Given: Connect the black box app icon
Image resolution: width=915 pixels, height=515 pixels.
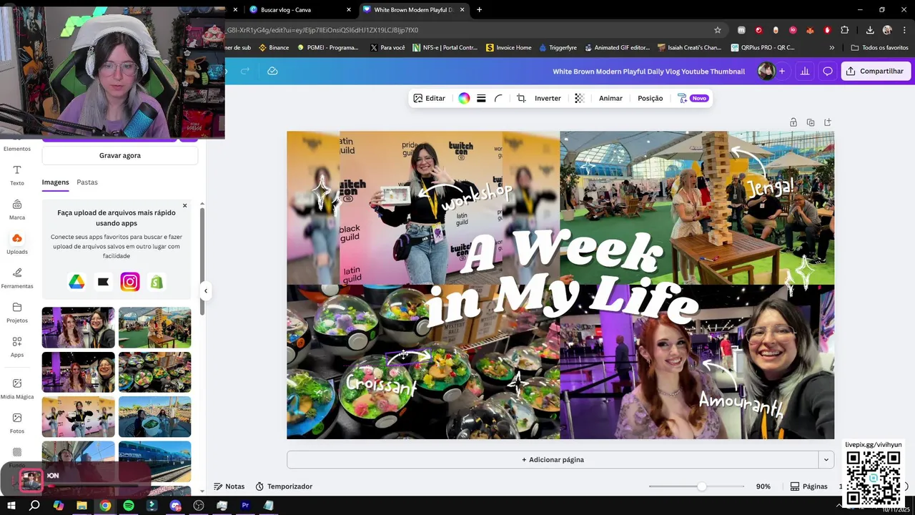Looking at the screenshot, I should tap(103, 282).
